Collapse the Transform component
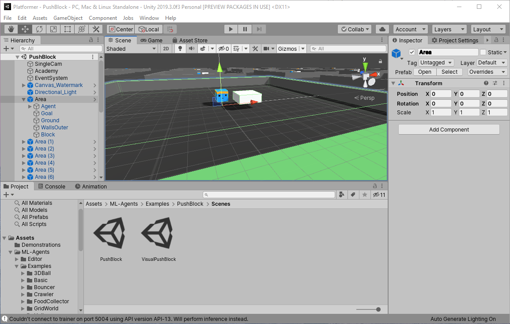This screenshot has width=510, height=324. (393, 83)
